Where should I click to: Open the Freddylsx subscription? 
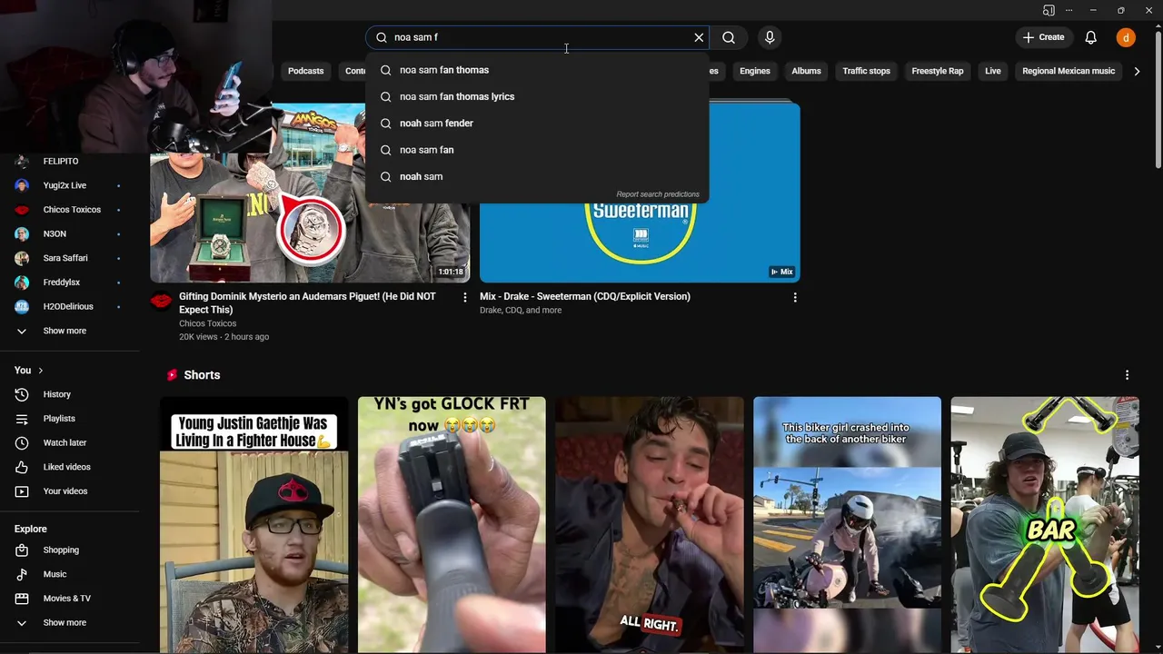69,282
